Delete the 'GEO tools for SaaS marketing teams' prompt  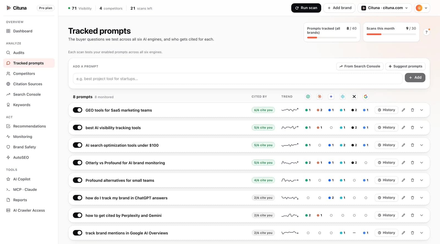(x=413, y=110)
